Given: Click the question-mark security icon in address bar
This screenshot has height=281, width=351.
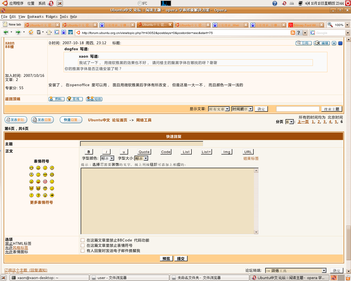Looking at the screenshot, I should pyautogui.click(x=299, y=33).
